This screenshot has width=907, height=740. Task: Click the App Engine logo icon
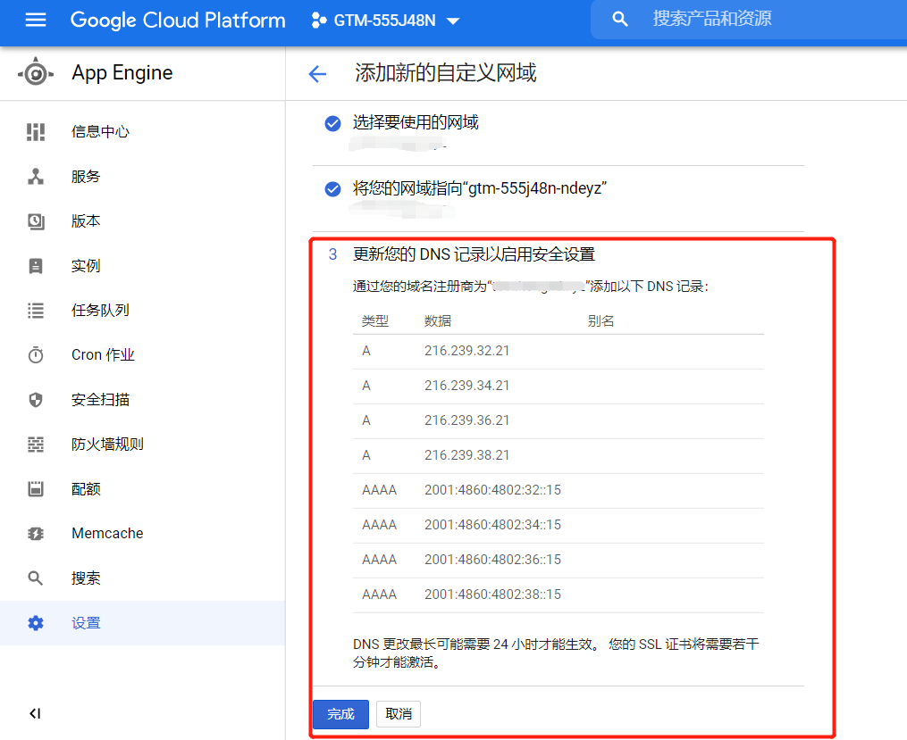(x=36, y=73)
